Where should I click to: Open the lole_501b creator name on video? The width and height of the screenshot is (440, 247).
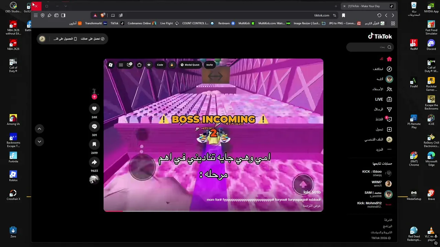[x=312, y=192]
